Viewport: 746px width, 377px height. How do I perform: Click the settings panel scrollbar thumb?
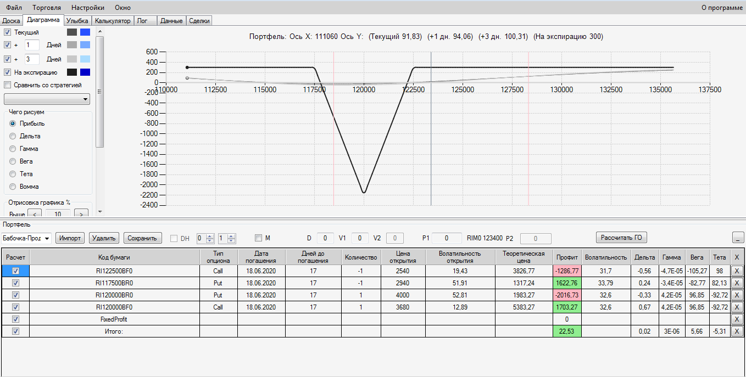(99, 92)
